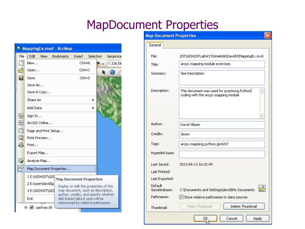Screen dimensions: 305x229
Task: Toggle Store relative pathnames checkbox
Action: coord(181,197)
